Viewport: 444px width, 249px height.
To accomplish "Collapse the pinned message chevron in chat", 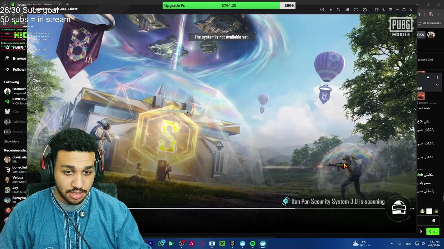I will coord(437,85).
